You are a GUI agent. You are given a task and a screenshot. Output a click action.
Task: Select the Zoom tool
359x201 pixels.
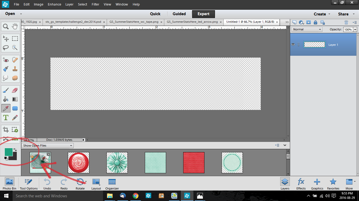6,26
